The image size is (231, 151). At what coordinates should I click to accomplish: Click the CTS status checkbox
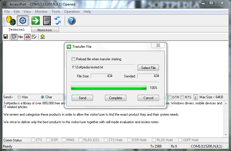[x=33, y=140]
